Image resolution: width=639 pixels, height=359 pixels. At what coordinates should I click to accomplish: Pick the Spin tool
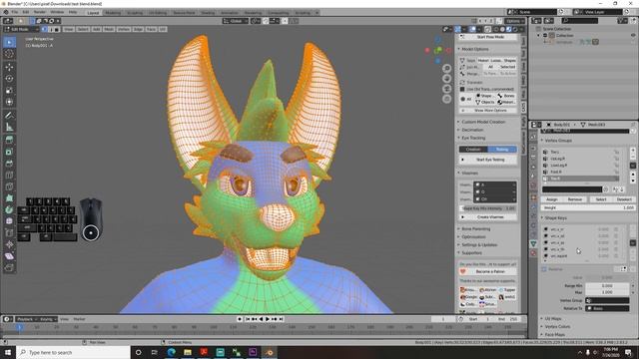pos(9,209)
